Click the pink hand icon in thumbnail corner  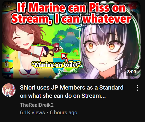(7, 70)
